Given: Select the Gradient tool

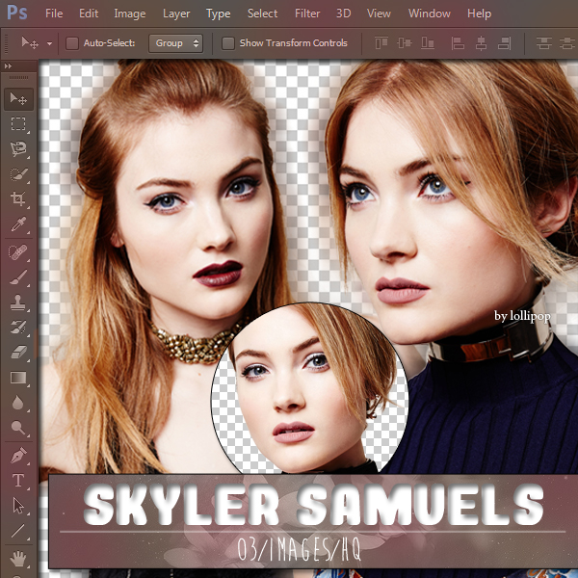Looking at the screenshot, I should 18,379.
